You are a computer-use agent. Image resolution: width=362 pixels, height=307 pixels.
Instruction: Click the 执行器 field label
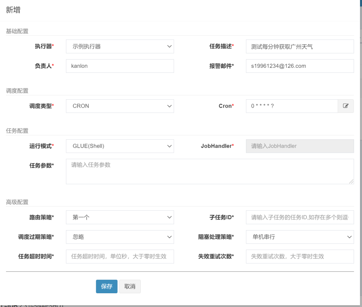click(44, 46)
